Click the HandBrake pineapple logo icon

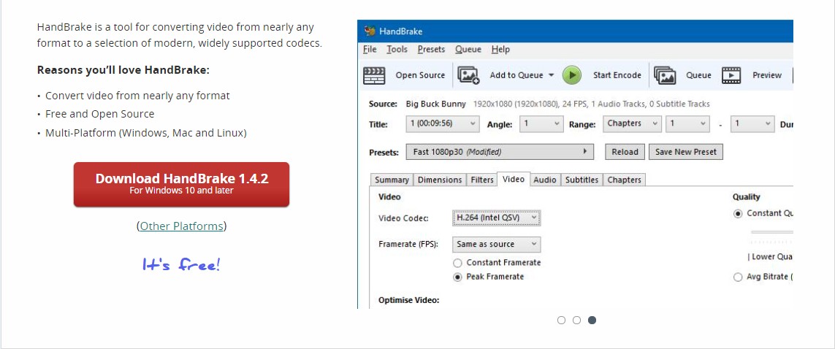pos(370,31)
